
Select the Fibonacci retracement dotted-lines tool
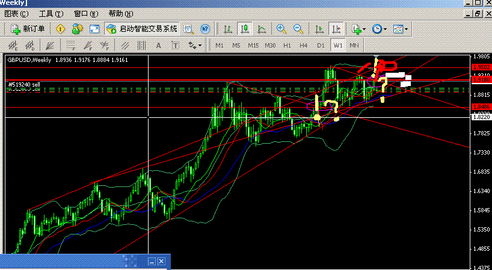click(71, 46)
